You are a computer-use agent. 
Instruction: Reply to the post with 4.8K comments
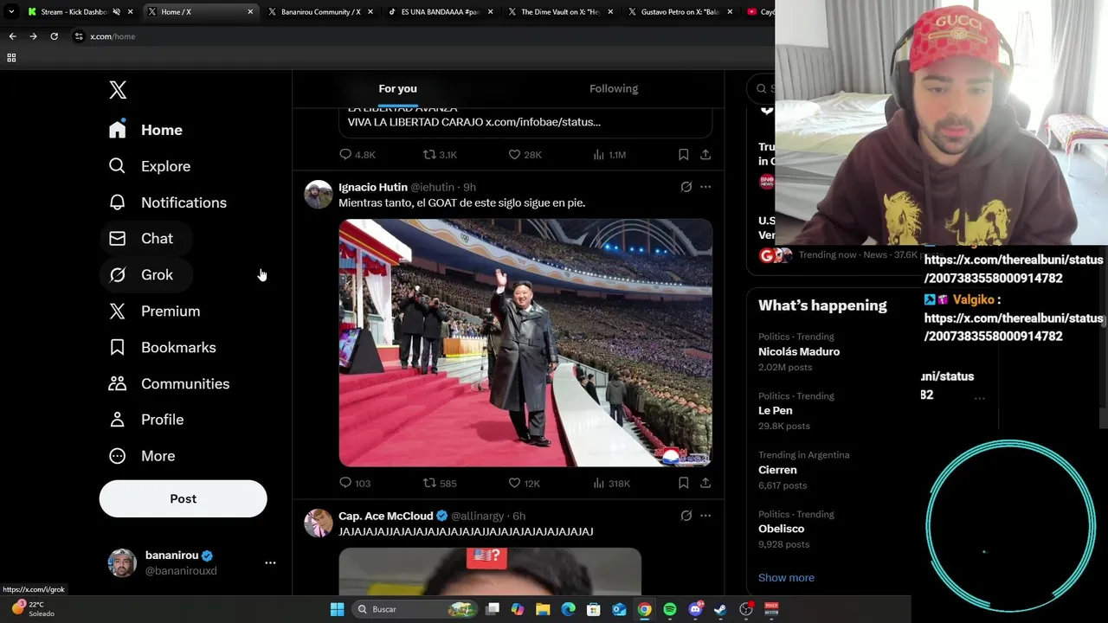[x=357, y=154]
